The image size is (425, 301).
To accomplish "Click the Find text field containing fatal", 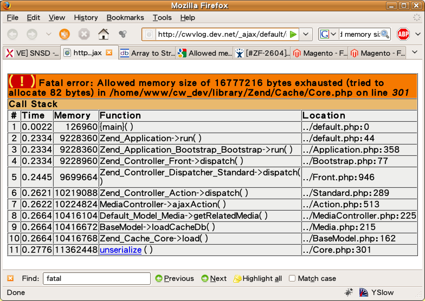I will tap(96, 278).
